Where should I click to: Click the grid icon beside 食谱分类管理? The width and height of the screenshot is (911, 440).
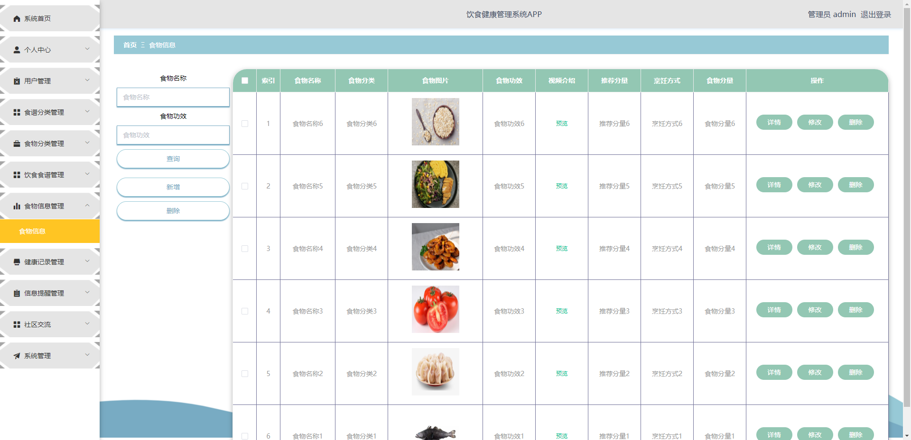[x=17, y=112]
